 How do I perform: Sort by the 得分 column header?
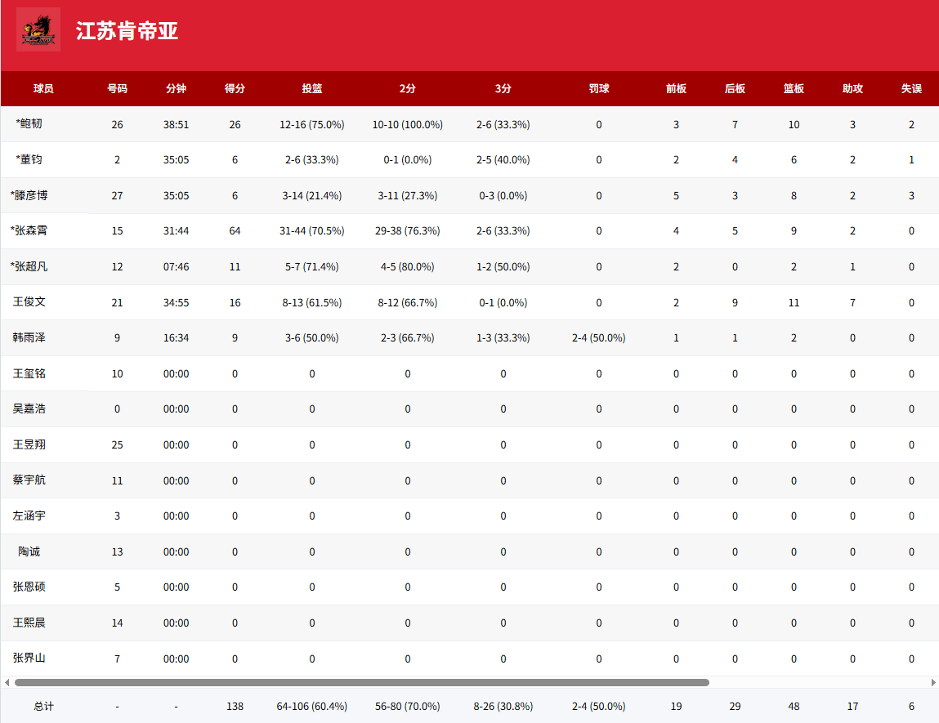(235, 89)
